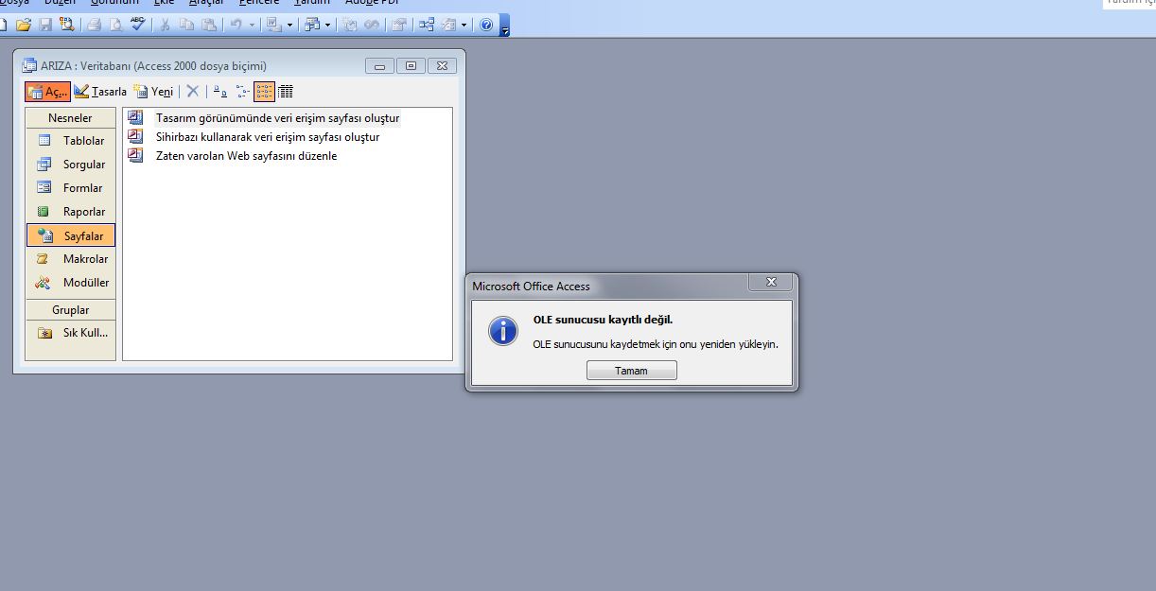
Task: Switch to details view in database window
Action: point(286,92)
